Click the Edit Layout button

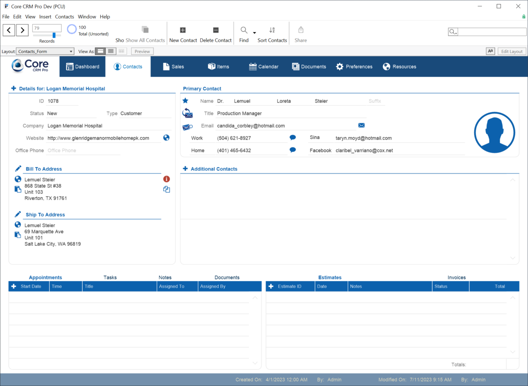[511, 51]
